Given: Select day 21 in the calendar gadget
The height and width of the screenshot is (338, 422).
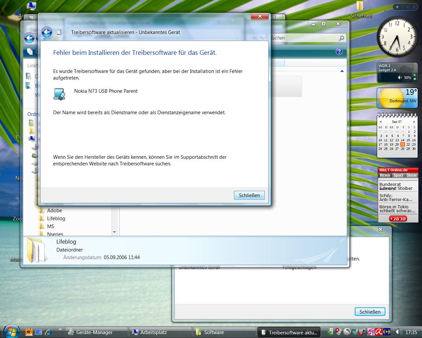Looking at the screenshot, I should point(403,144).
